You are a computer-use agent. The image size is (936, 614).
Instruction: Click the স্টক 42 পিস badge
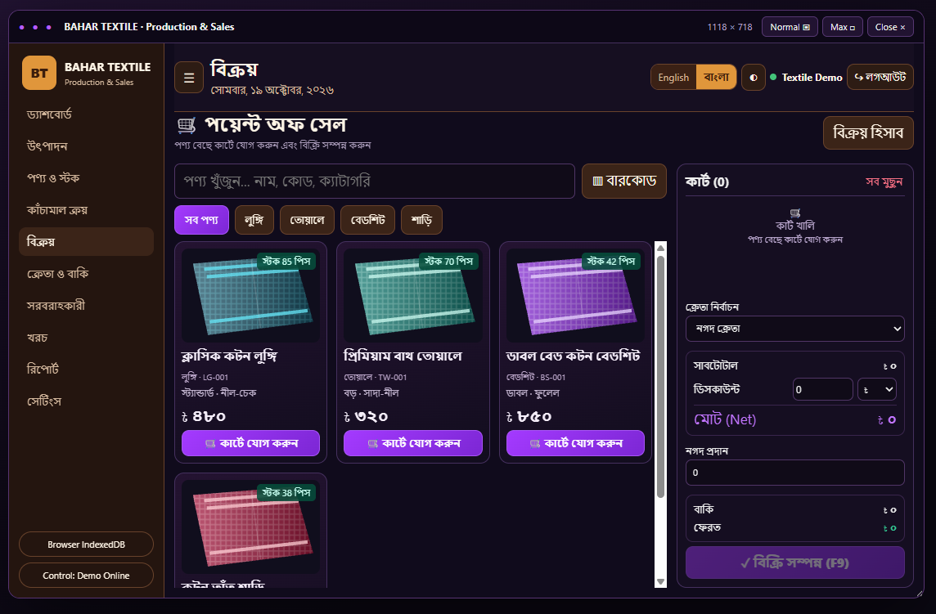pos(611,262)
